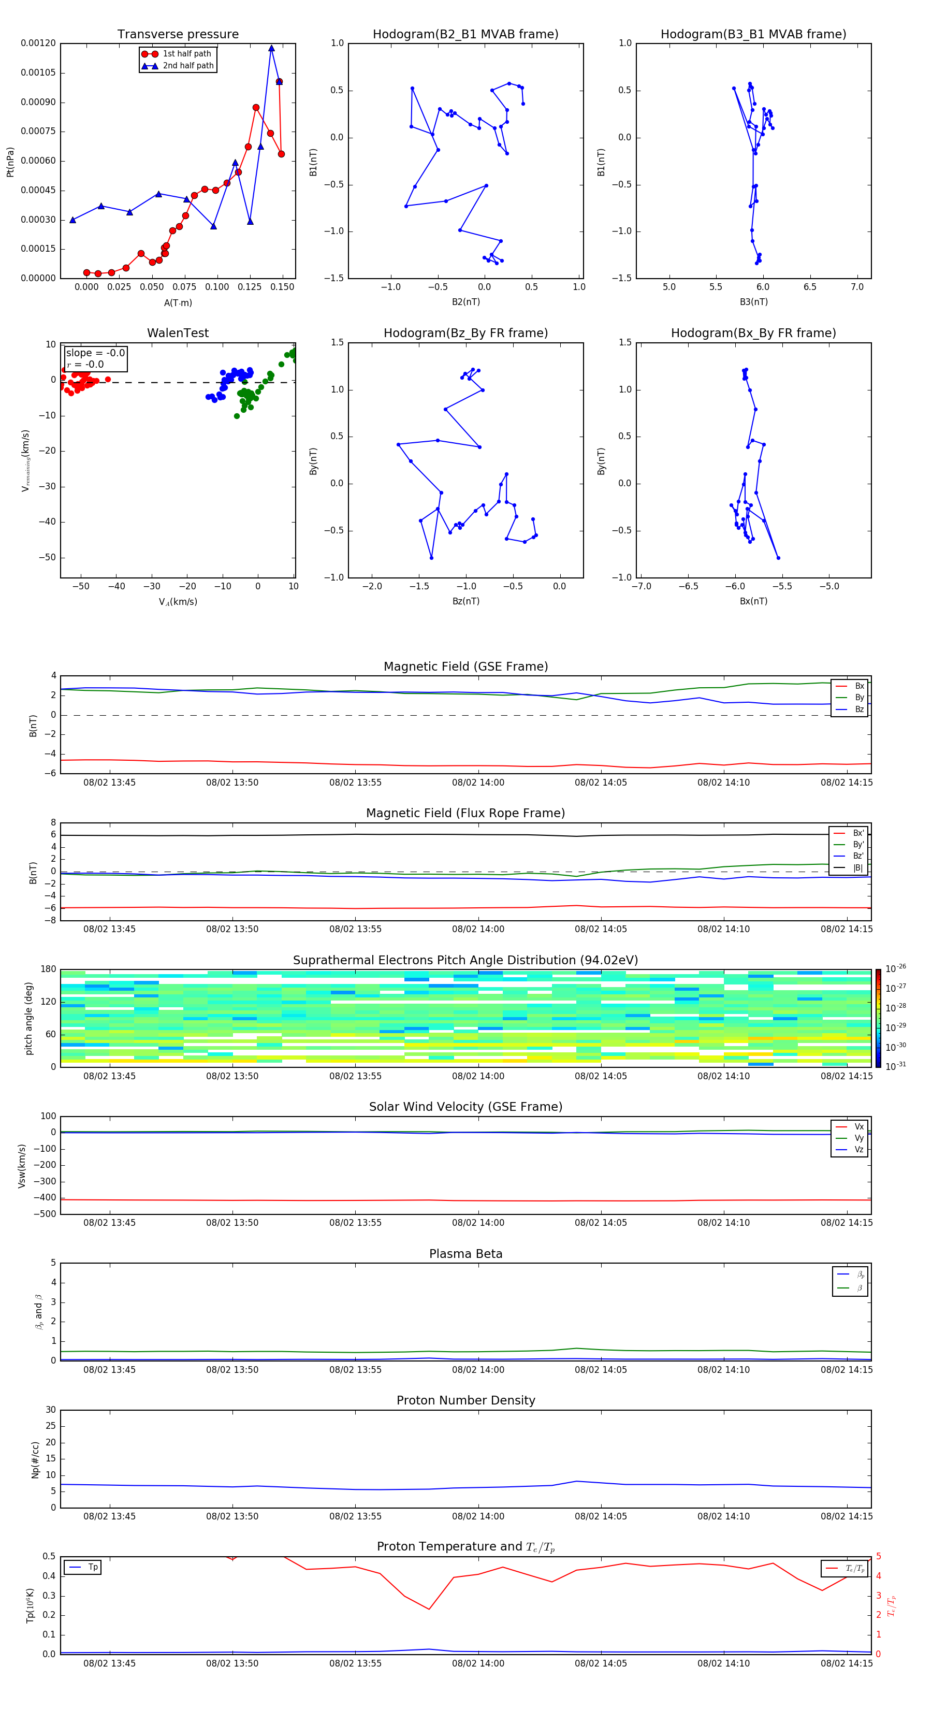Image resolution: width=932 pixels, height=1709 pixels.
Task: Click the "V_remaining(km/s)" y-axis label
Action: [25, 460]
